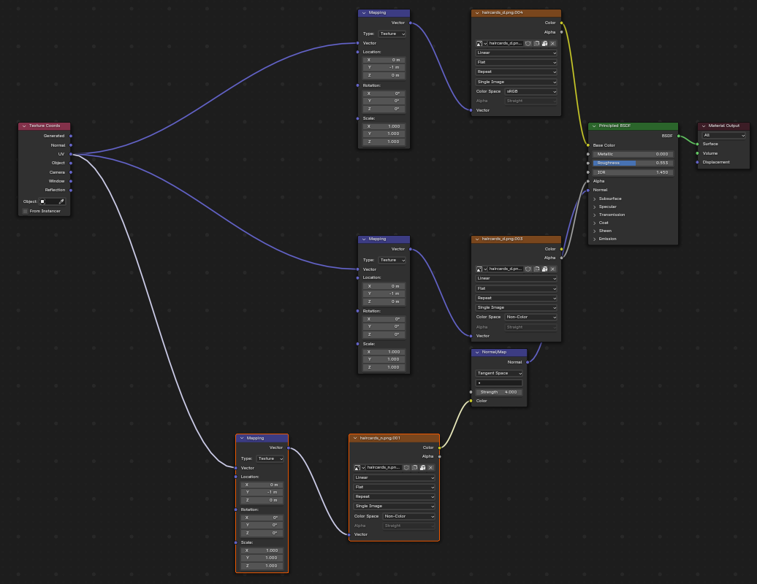The width and height of the screenshot is (757, 584).
Task: Open Color Space dropdown set to sRGB
Action: [x=531, y=91]
